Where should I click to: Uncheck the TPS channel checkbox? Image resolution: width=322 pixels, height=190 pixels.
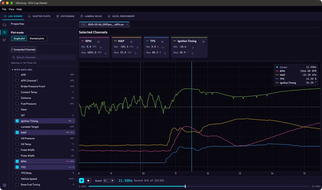[17, 167]
